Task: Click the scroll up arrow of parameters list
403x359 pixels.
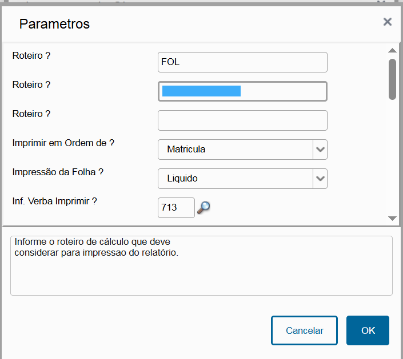Action: pyautogui.click(x=392, y=50)
